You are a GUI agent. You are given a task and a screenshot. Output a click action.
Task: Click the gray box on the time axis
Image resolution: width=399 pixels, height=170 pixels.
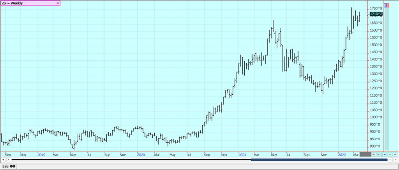[365, 154]
